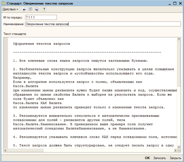Click the line starting 'при изменении имени реквизита'
The image size is (184, 162).
click(x=95, y=90)
